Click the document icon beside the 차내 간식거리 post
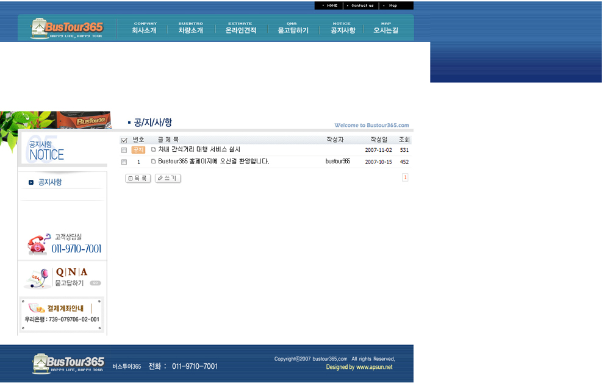The width and height of the screenshot is (610, 392). point(154,149)
